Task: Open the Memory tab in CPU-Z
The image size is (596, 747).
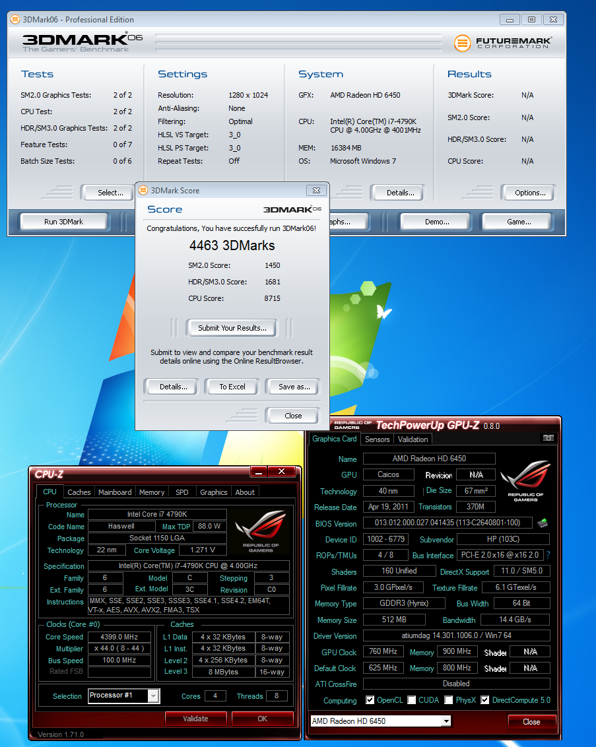Action: [152, 492]
